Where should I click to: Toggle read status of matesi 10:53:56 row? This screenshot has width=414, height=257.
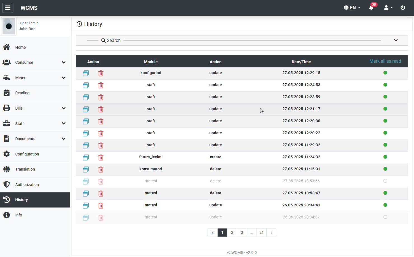(385, 181)
